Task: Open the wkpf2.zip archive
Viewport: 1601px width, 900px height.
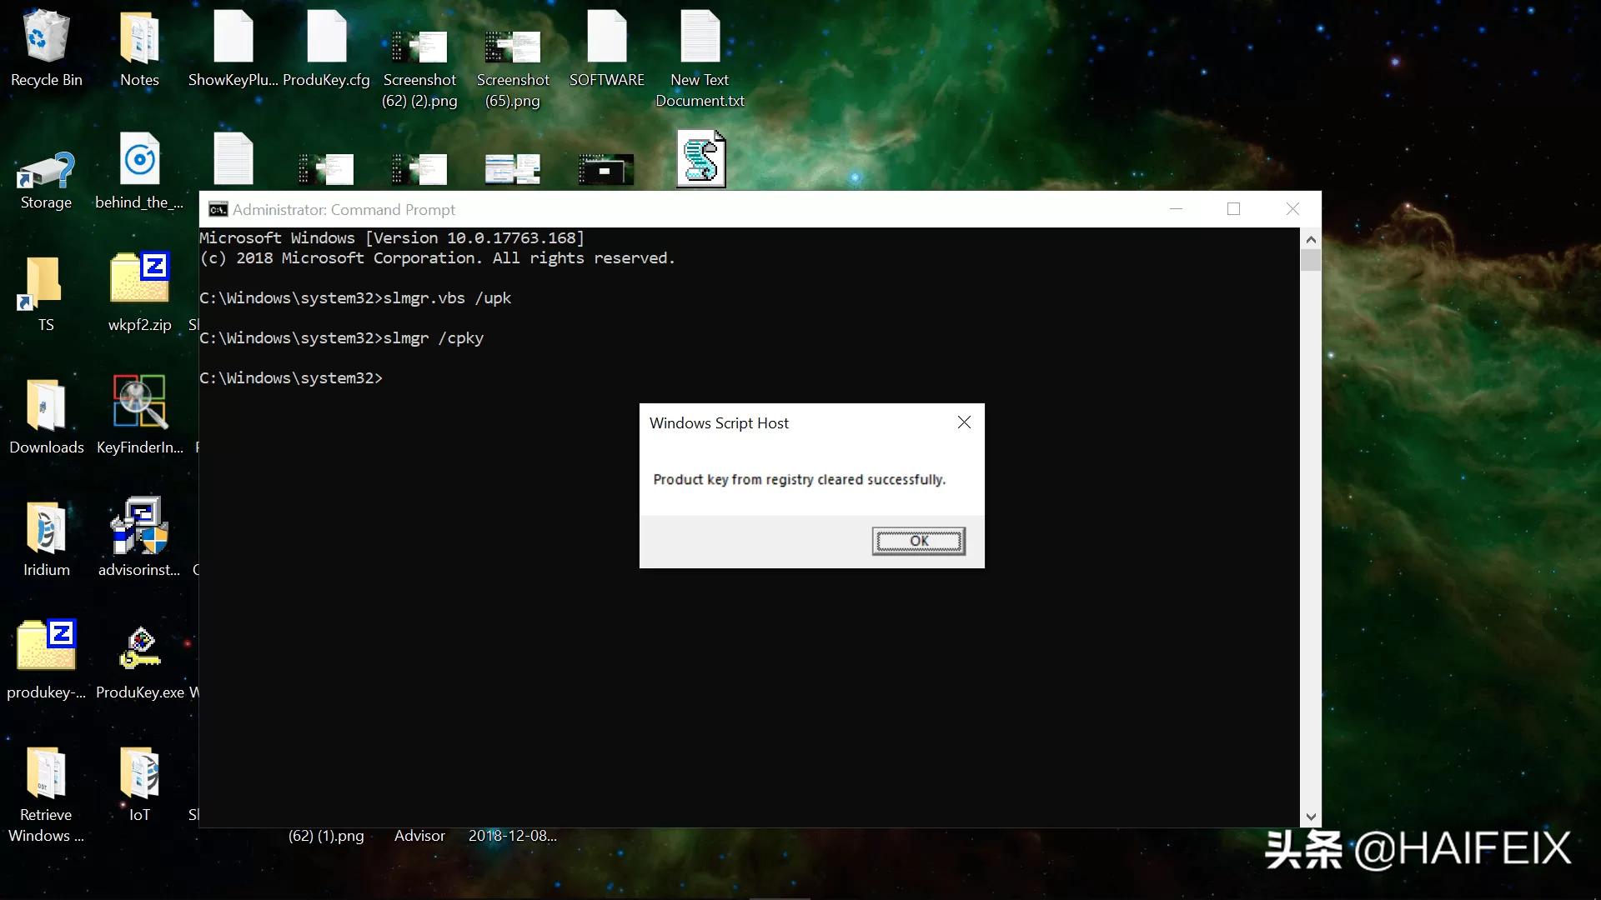Action: click(x=138, y=279)
